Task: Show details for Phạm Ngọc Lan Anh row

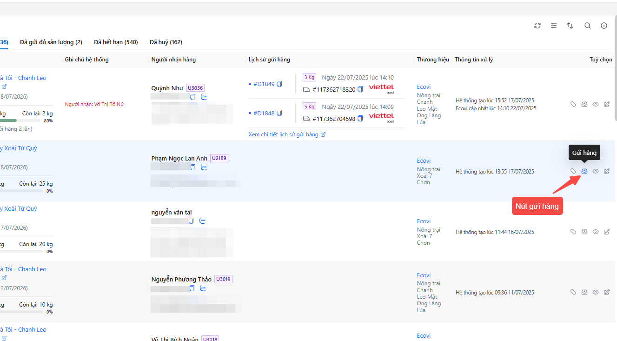Action: coord(596,171)
